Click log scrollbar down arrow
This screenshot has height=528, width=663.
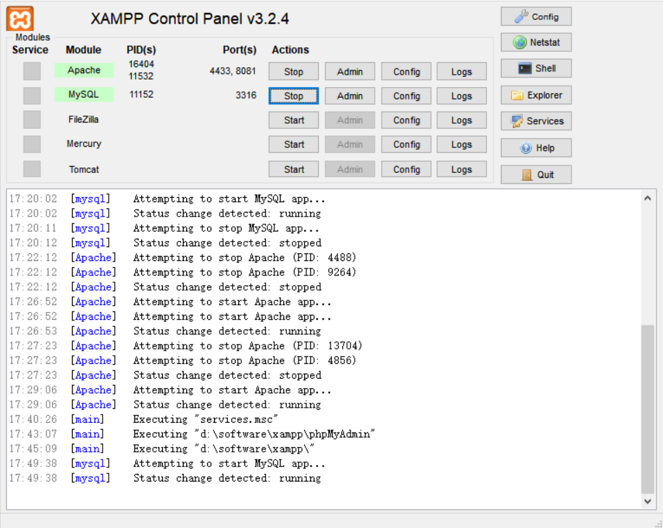pyautogui.click(x=647, y=502)
